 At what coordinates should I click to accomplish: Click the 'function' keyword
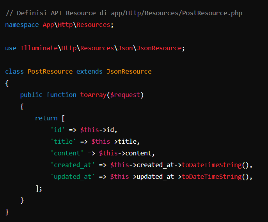61,95
